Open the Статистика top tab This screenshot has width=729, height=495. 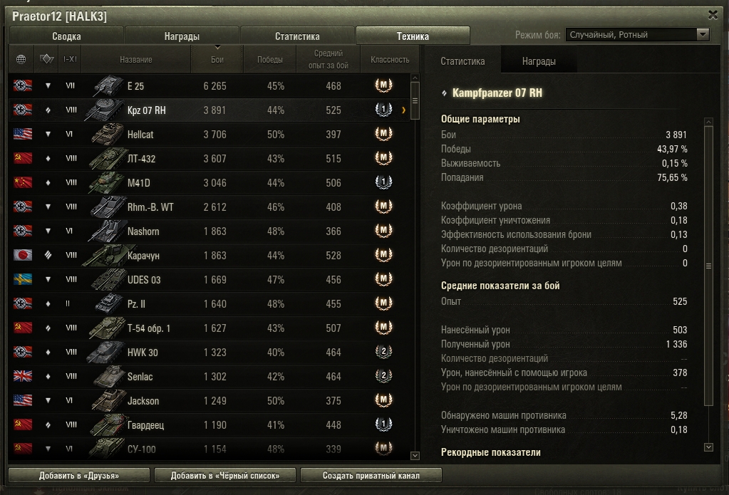[297, 36]
